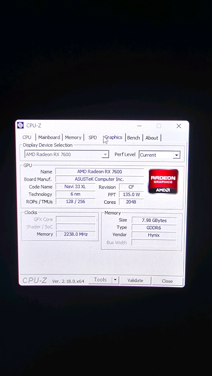Click the CPU-Z app icon in title bar
The height and width of the screenshot is (376, 212).
pyautogui.click(x=21, y=125)
